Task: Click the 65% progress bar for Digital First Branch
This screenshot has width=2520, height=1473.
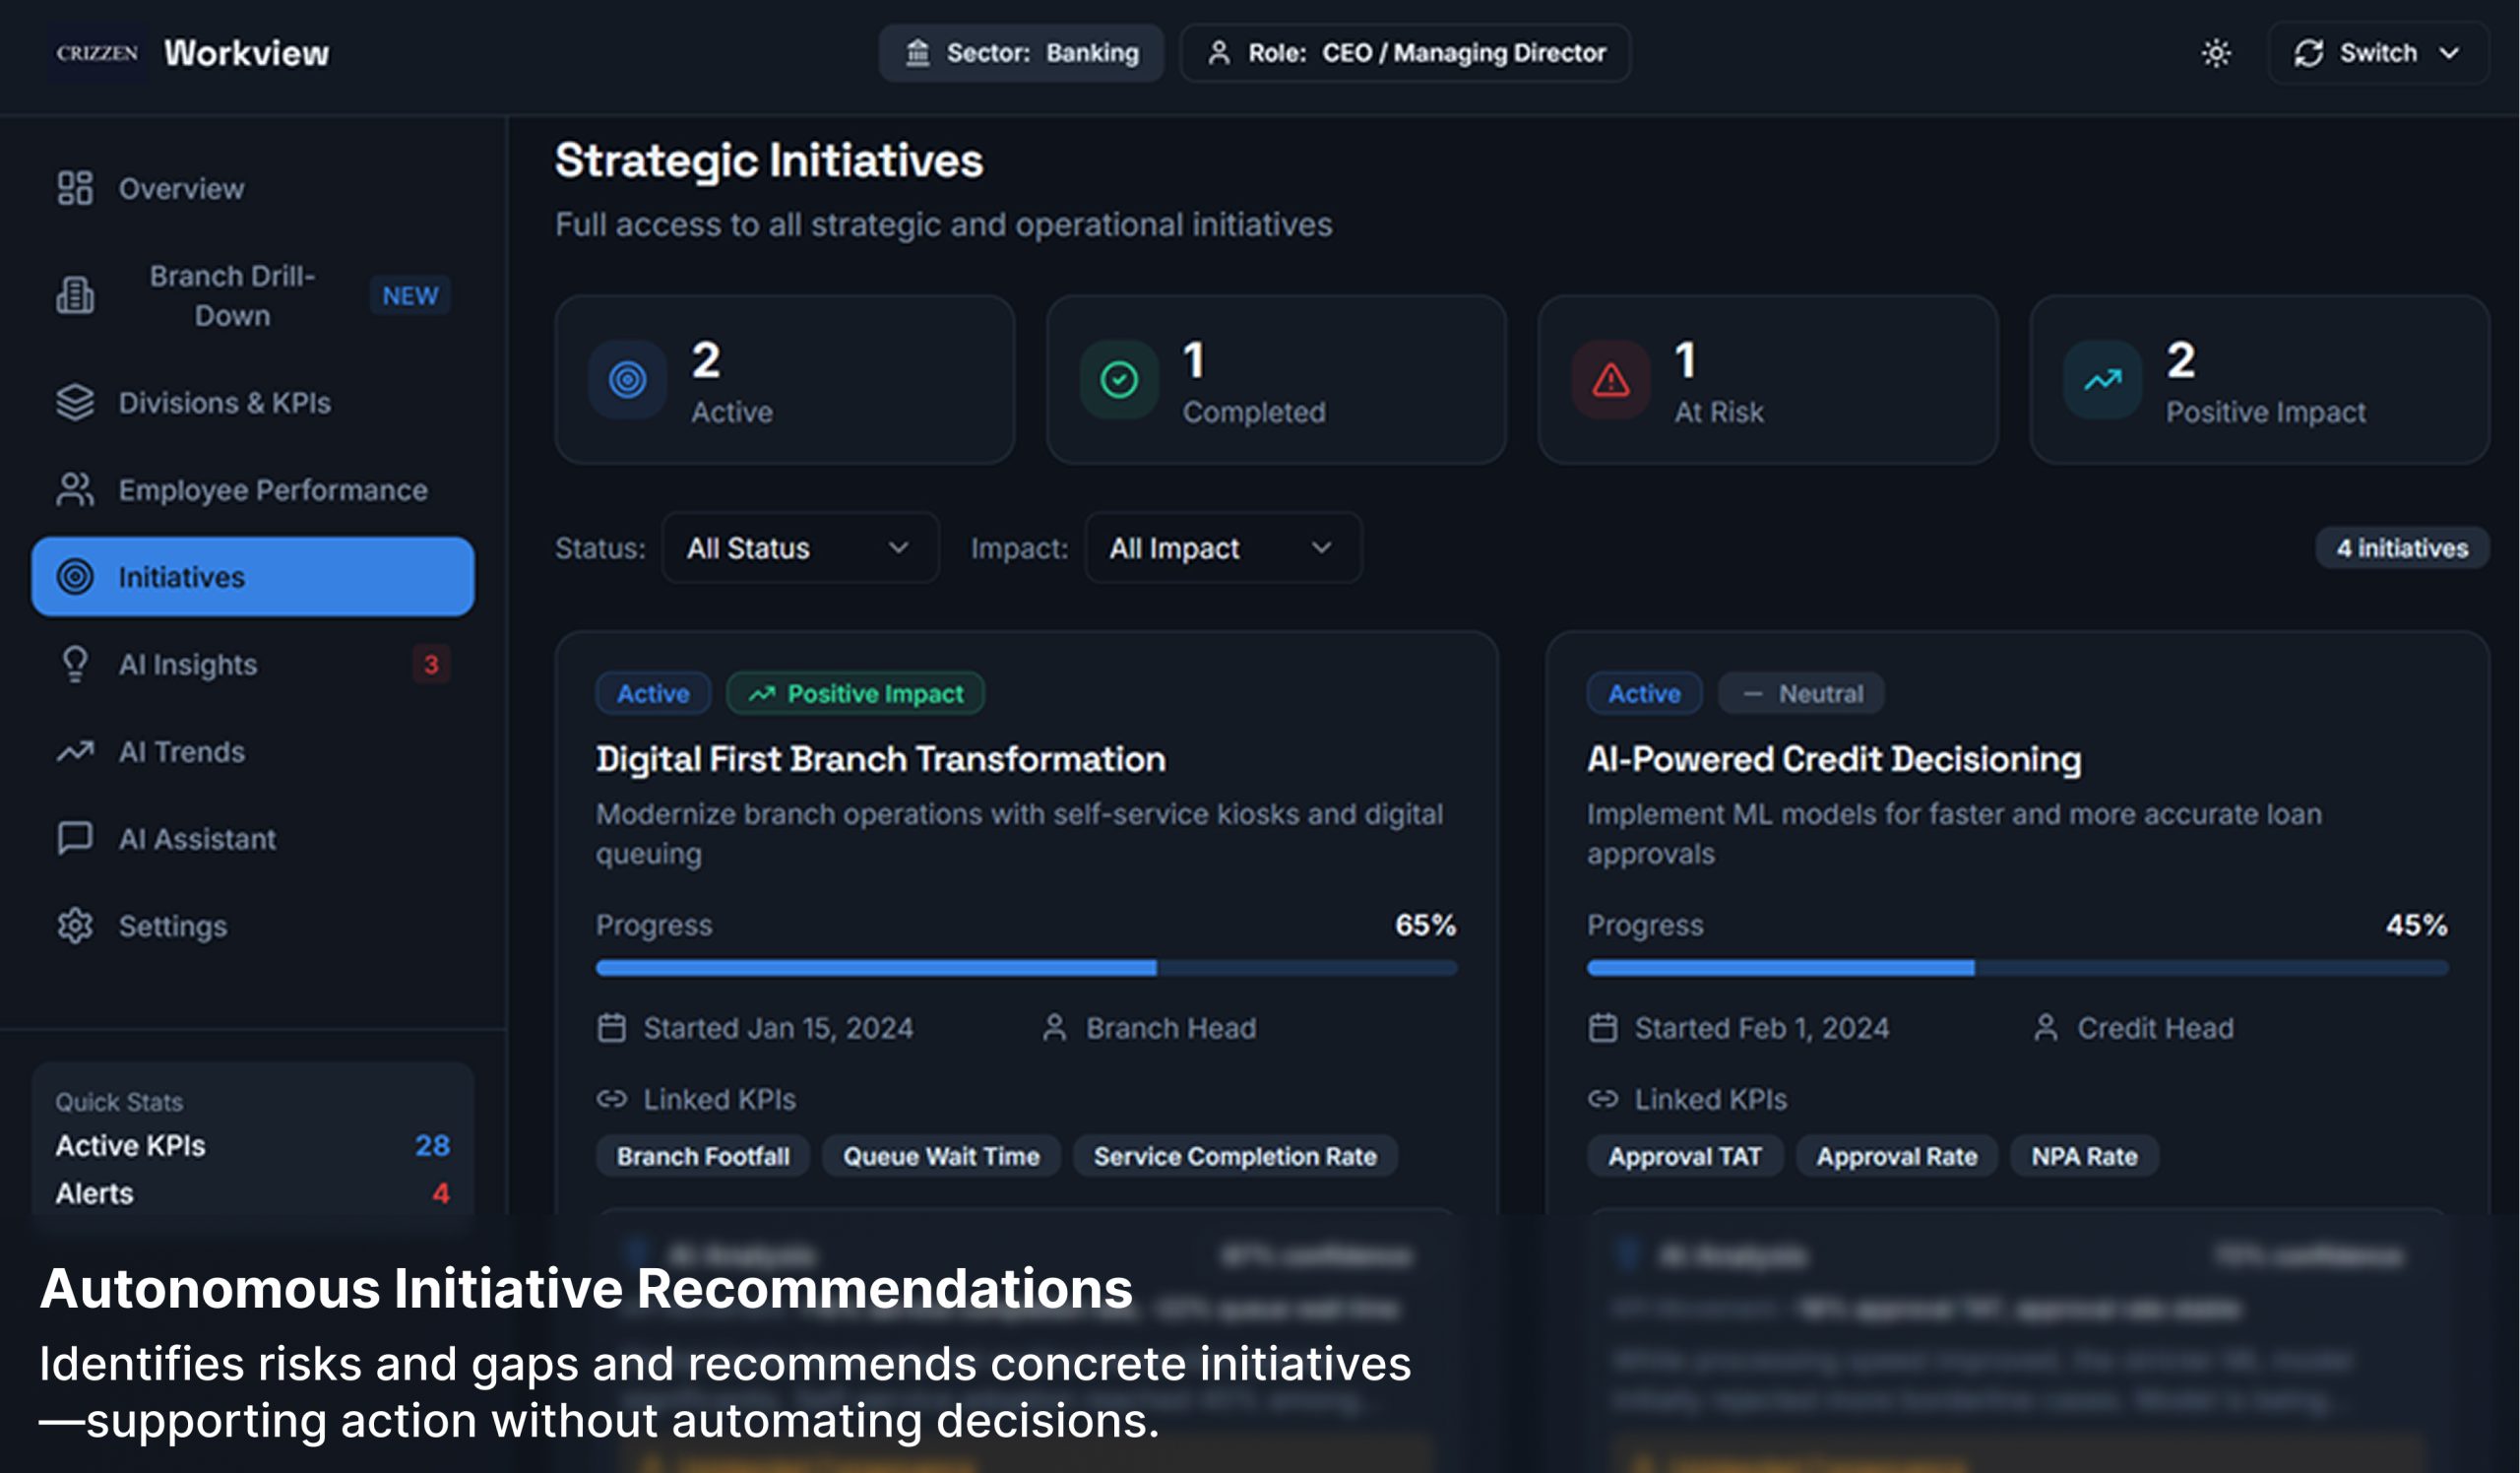Action: tap(1025, 968)
